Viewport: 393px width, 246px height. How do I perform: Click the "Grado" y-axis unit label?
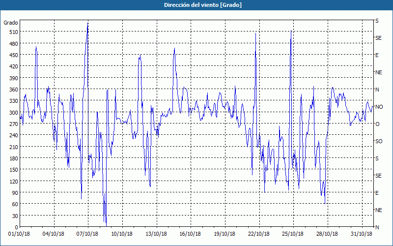(10, 23)
